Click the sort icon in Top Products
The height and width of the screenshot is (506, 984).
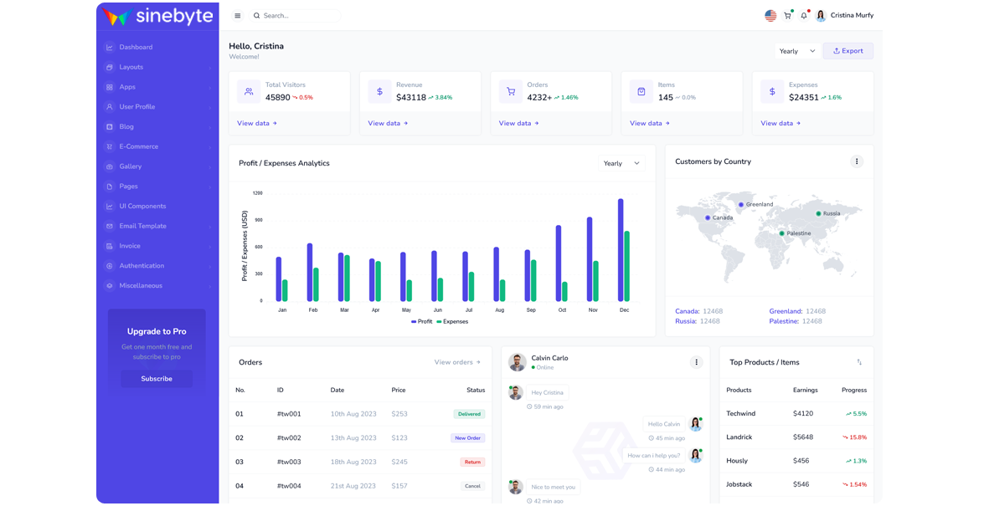[x=859, y=362]
